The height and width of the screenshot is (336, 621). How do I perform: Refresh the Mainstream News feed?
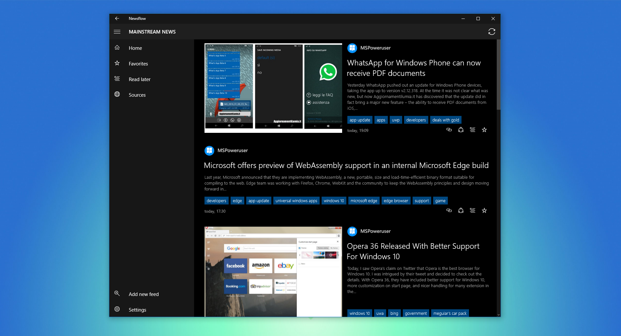(492, 32)
